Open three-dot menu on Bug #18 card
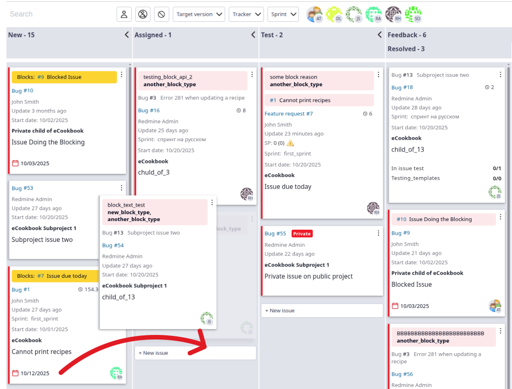512x389 pixels. coord(501,75)
